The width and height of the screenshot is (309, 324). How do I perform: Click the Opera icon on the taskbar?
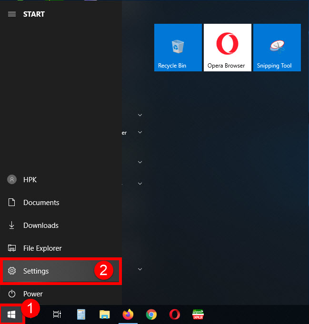coord(175,314)
